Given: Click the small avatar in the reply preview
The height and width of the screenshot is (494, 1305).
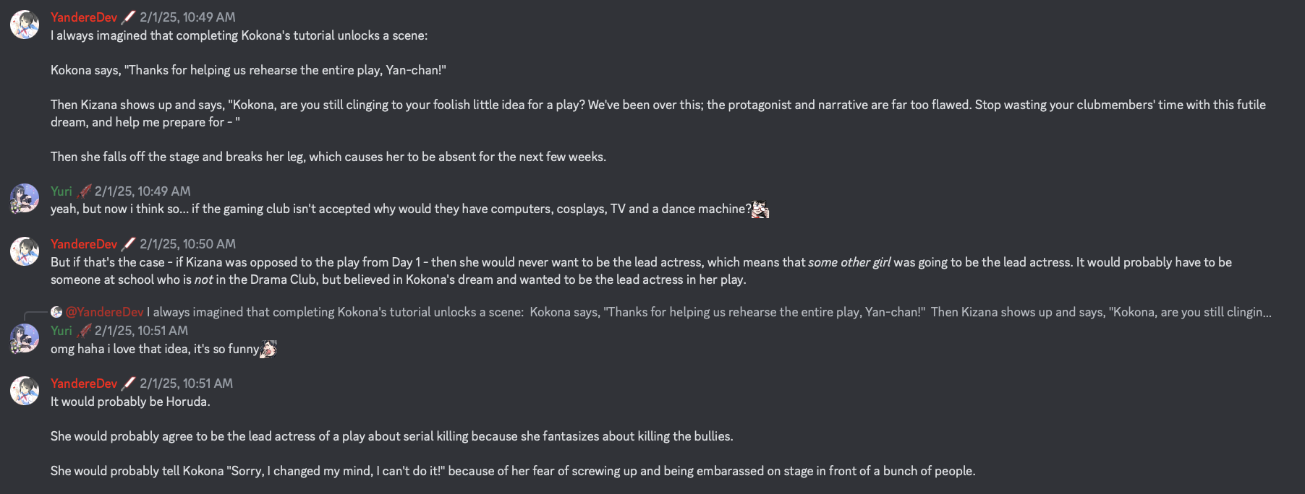Looking at the screenshot, I should [x=56, y=312].
